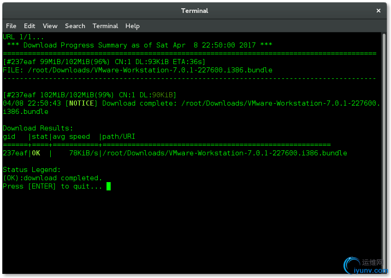The width and height of the screenshot is (391, 278).
Task: Open the File menu
Action: coord(11,26)
